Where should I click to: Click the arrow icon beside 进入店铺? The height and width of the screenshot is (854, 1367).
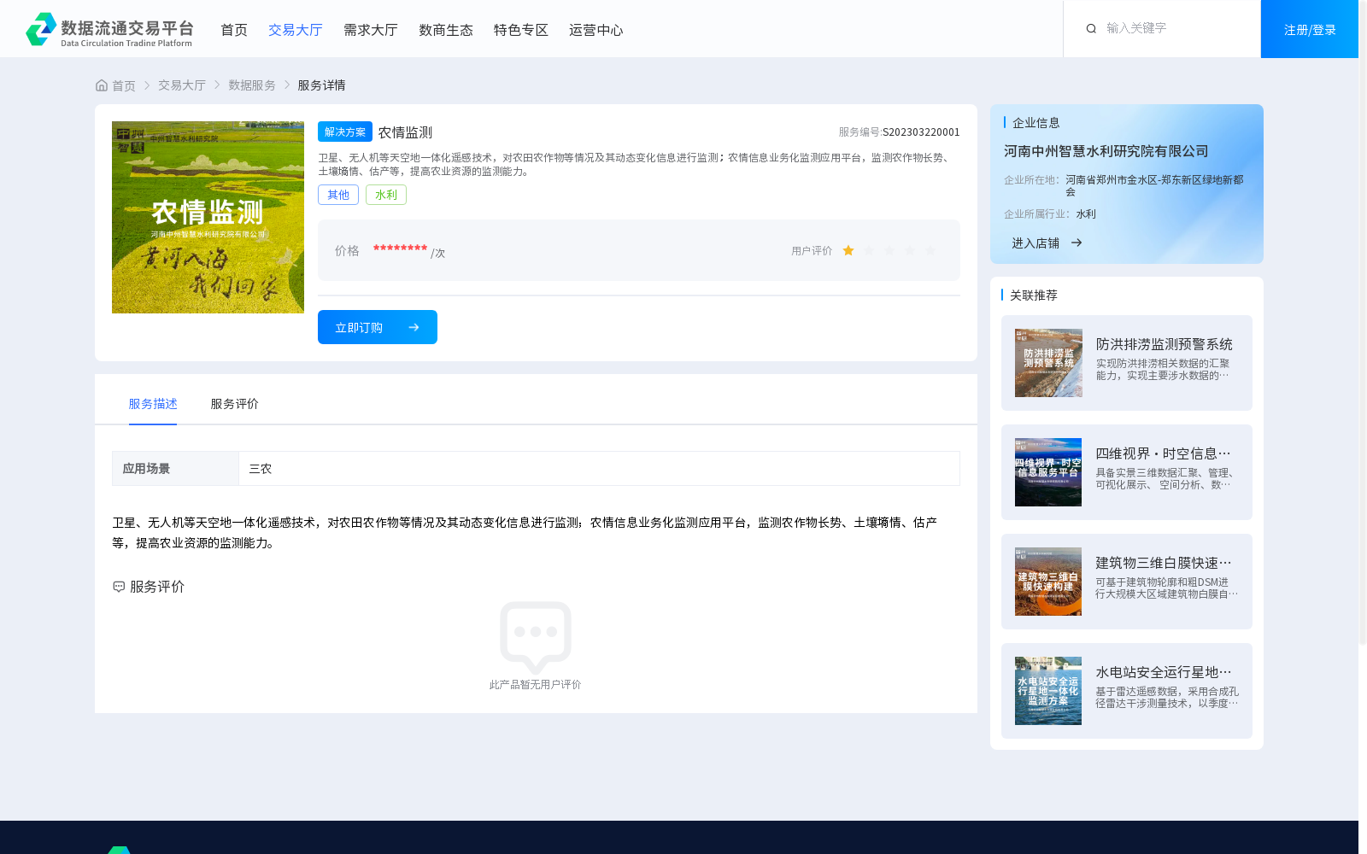pyautogui.click(x=1077, y=243)
